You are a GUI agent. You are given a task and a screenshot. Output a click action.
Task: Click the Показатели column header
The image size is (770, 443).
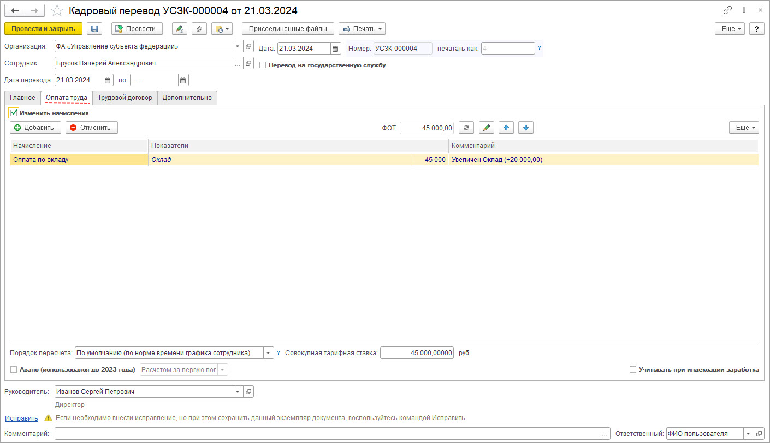coord(298,146)
